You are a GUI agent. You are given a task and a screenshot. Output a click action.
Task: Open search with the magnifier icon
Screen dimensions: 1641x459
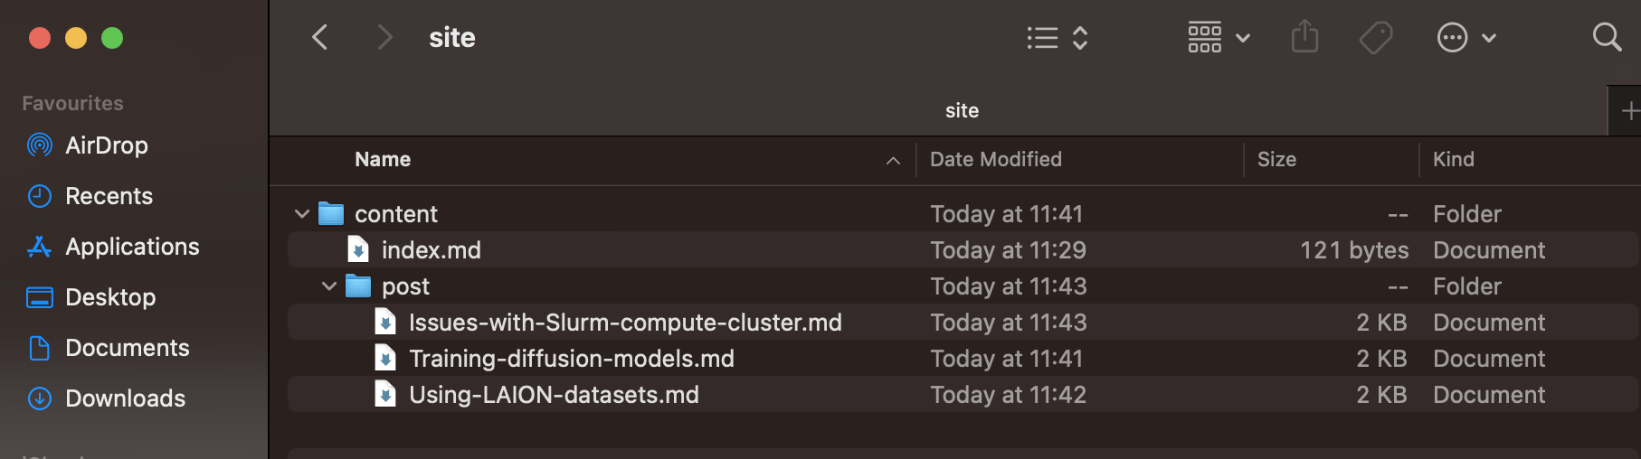1607,37
